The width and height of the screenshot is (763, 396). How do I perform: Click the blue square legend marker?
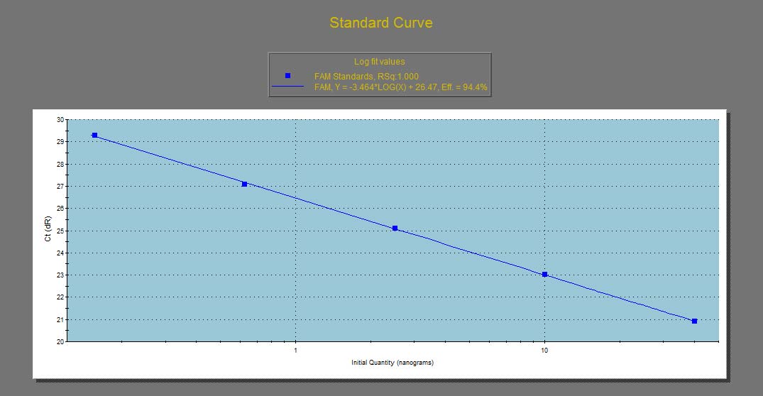[x=287, y=75]
